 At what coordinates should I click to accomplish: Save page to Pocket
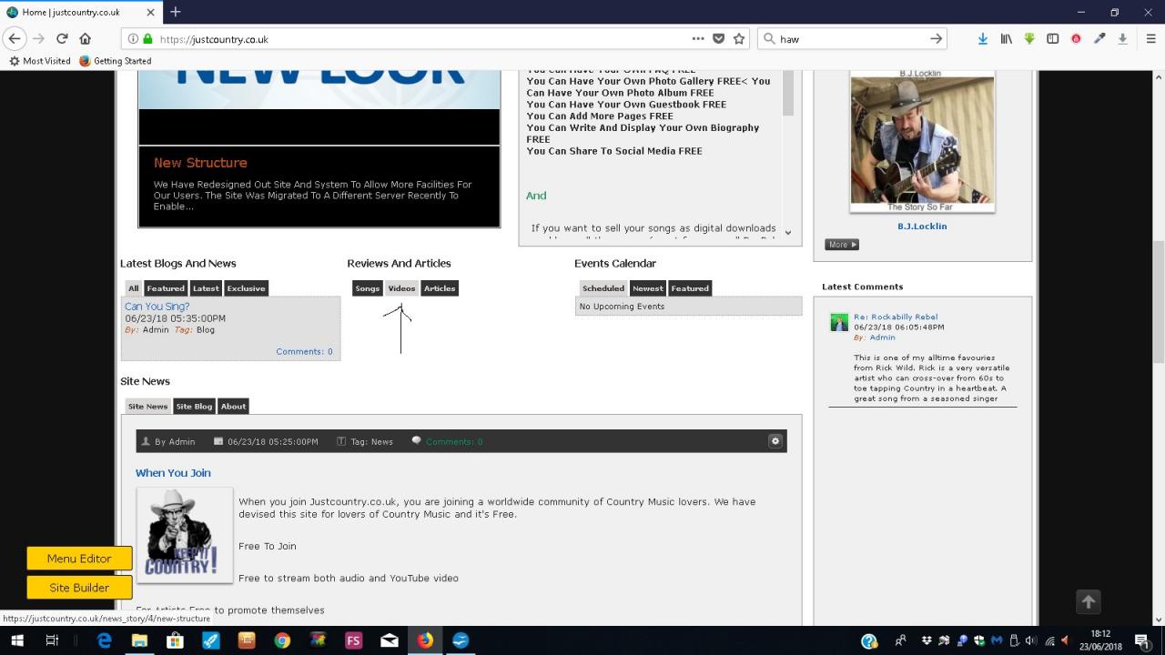[718, 39]
